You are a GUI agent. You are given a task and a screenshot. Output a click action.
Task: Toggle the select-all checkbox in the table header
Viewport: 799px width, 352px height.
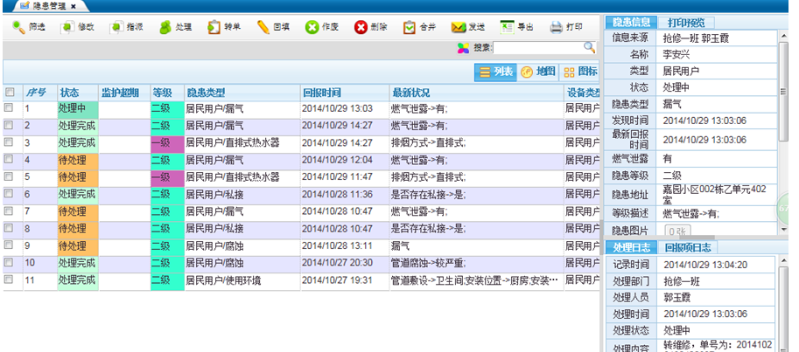10,92
